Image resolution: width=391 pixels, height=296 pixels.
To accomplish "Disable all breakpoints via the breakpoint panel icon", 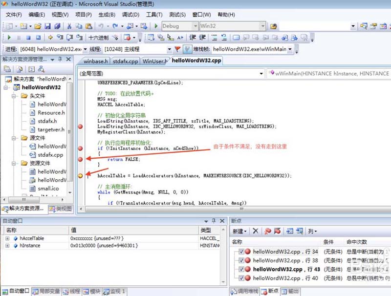I will (x=277, y=230).
